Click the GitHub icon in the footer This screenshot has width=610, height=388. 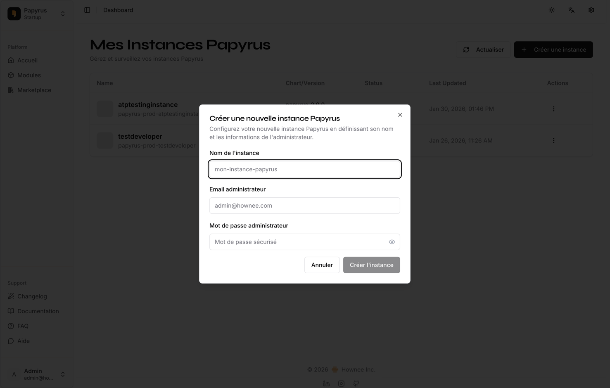(356, 383)
